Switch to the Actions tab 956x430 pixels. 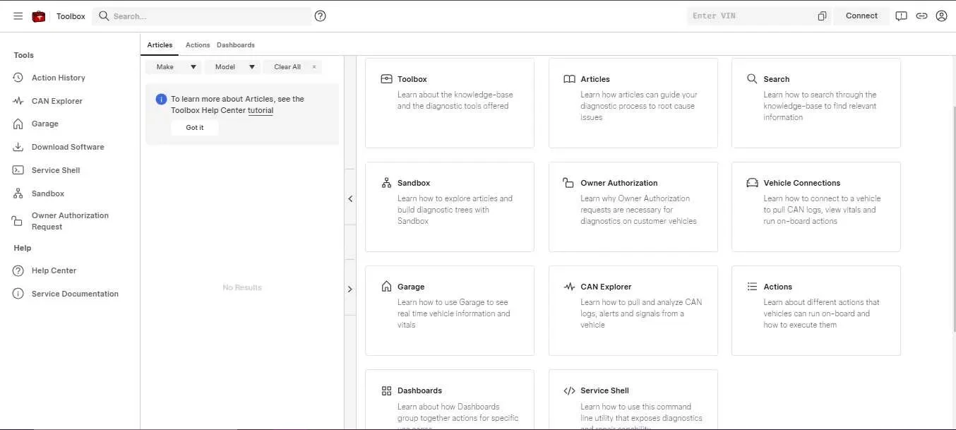coord(198,44)
